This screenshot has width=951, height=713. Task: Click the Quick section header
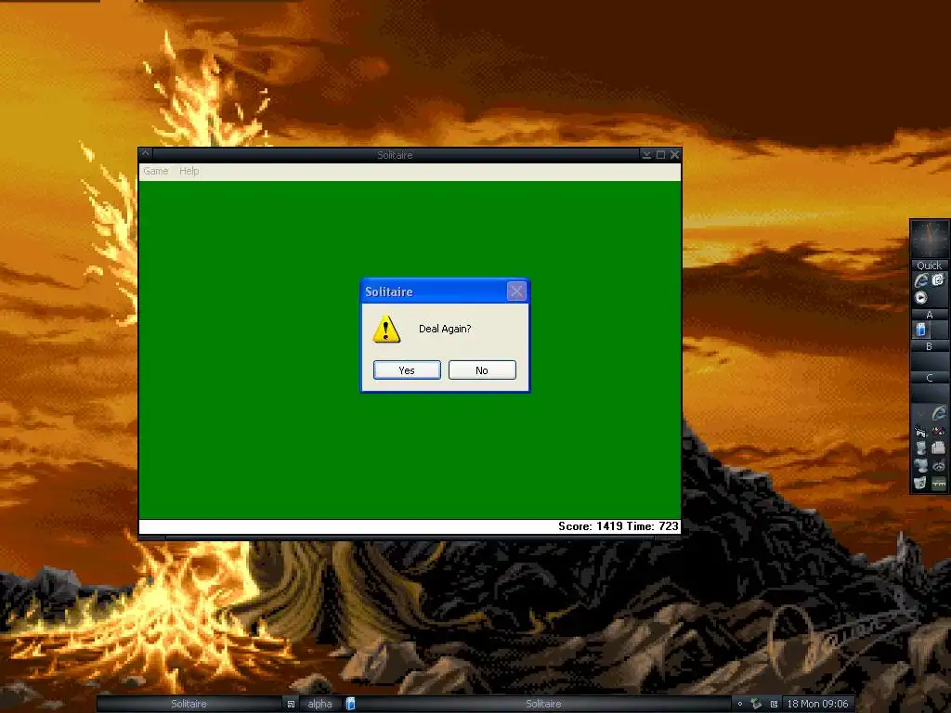929,266
